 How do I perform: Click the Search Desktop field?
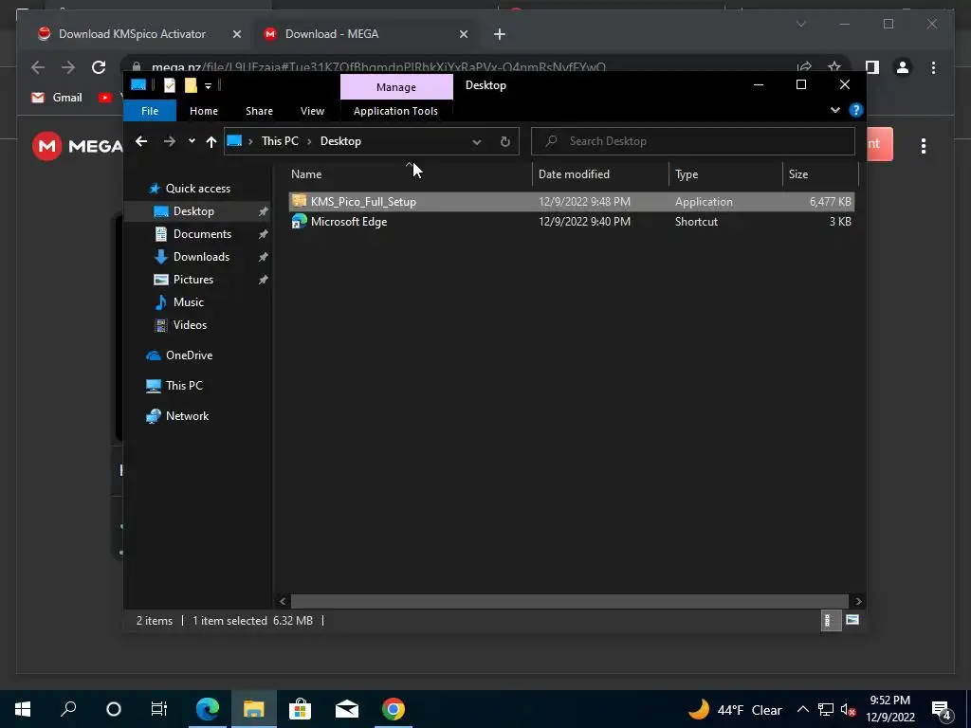pyautogui.click(x=693, y=141)
